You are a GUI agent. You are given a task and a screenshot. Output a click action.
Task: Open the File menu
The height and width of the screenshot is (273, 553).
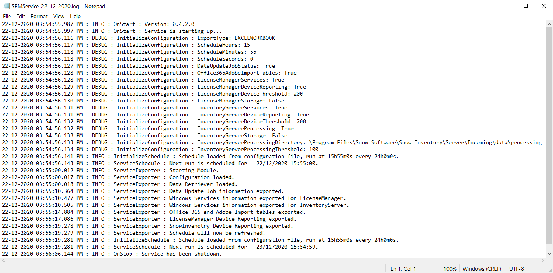(x=7, y=16)
